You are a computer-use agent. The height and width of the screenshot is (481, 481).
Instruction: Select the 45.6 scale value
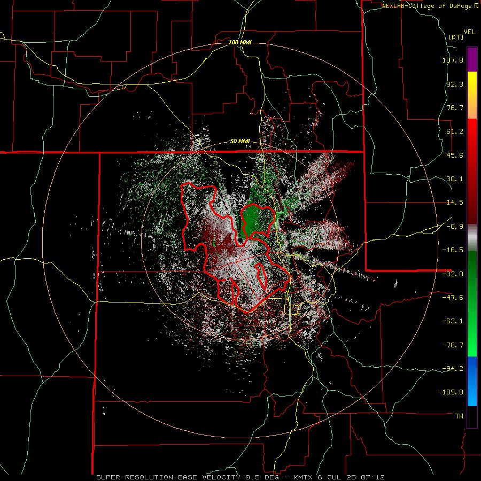[x=455, y=155]
